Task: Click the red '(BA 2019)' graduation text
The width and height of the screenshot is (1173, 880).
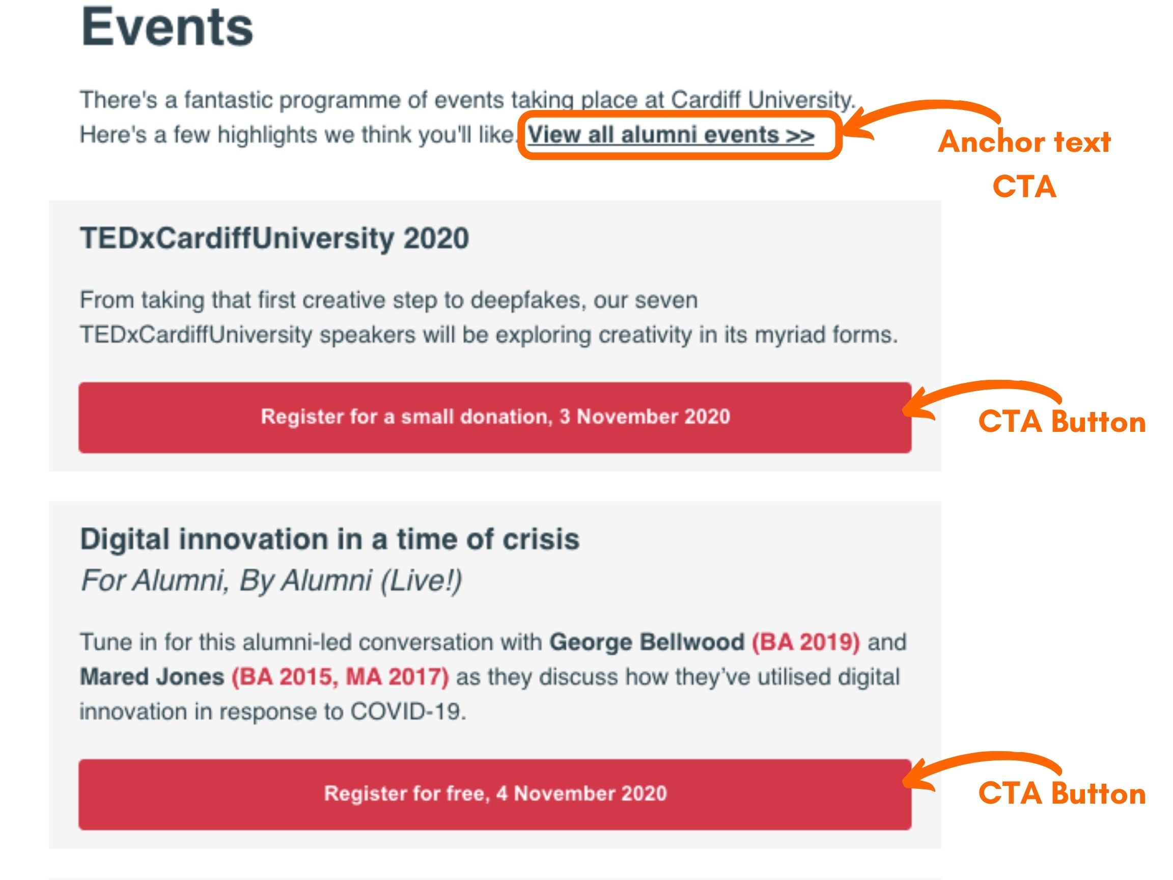Action: click(x=806, y=642)
